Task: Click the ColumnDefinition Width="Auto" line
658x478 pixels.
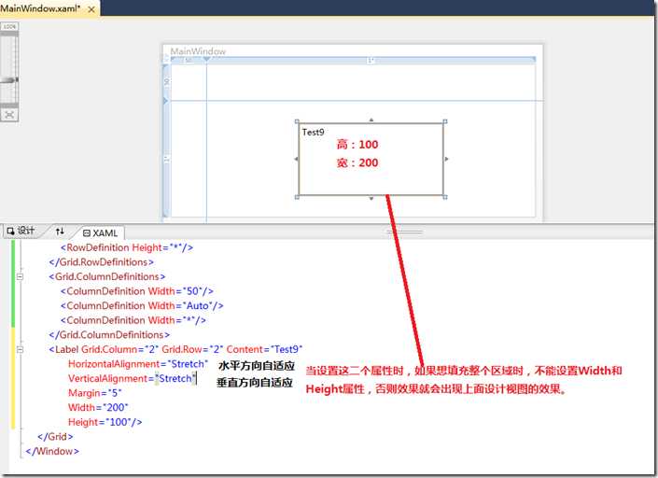Action: pyautogui.click(x=142, y=306)
